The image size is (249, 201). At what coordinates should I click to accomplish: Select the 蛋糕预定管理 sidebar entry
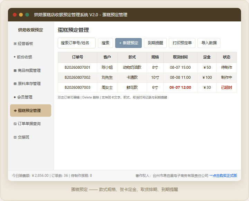[30, 111]
